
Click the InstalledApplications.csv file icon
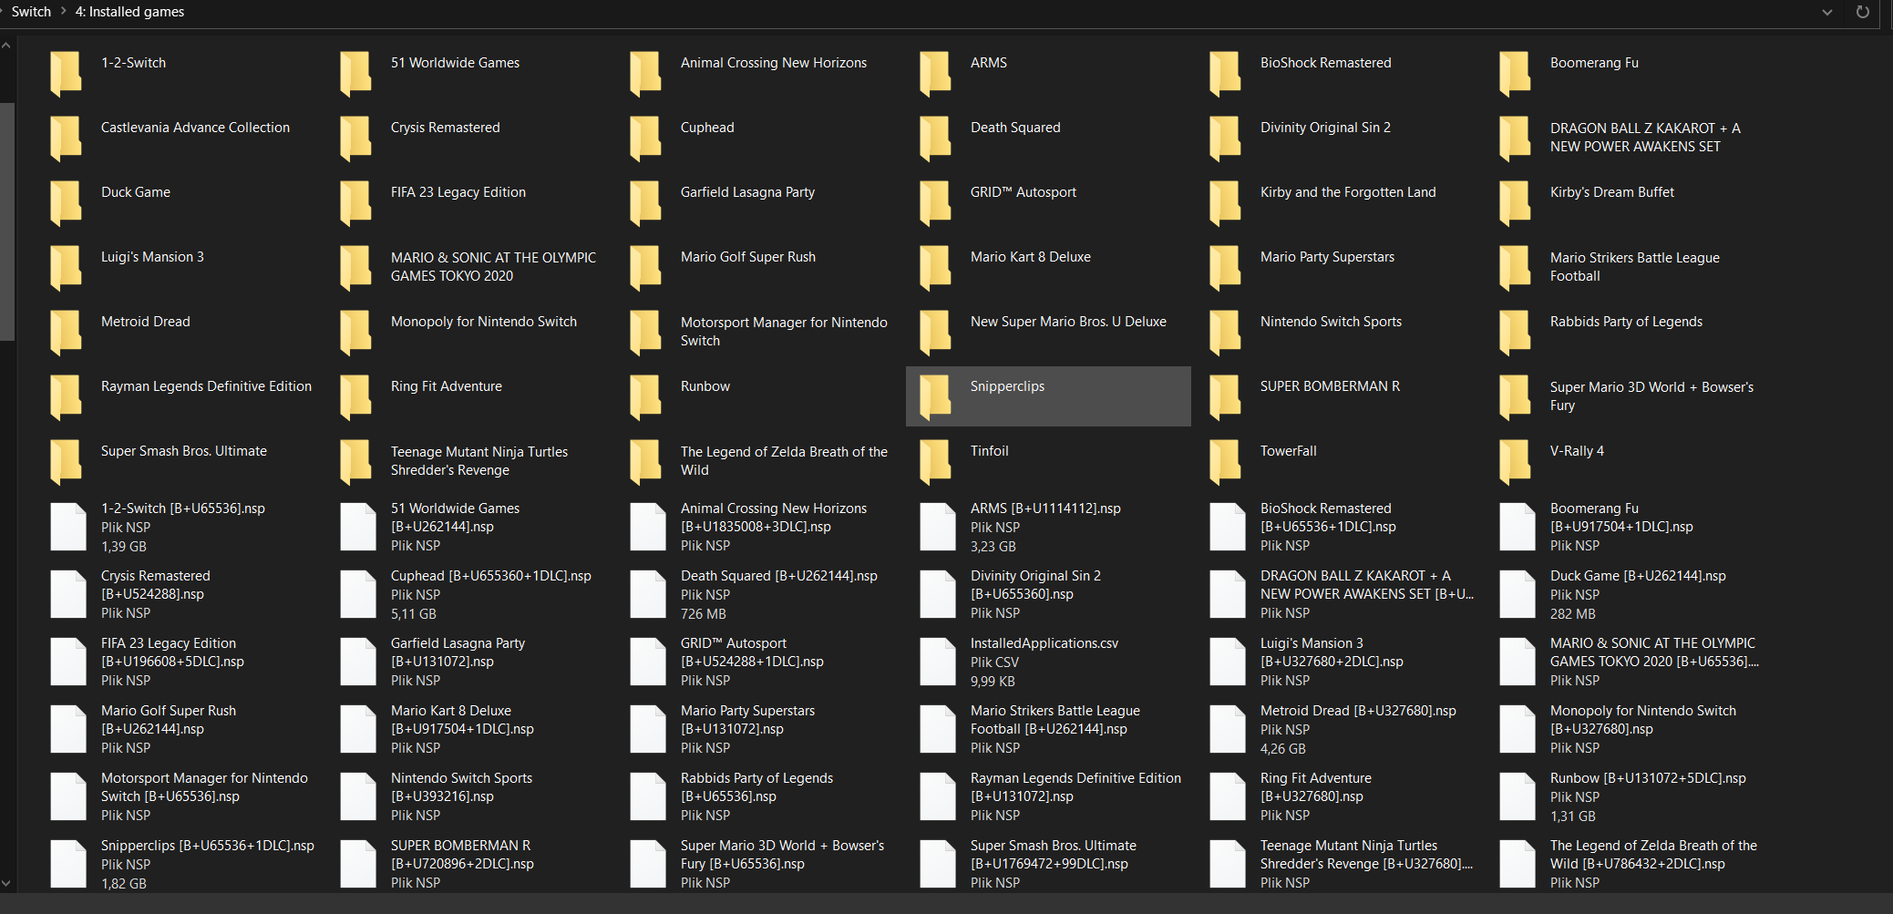[938, 662]
